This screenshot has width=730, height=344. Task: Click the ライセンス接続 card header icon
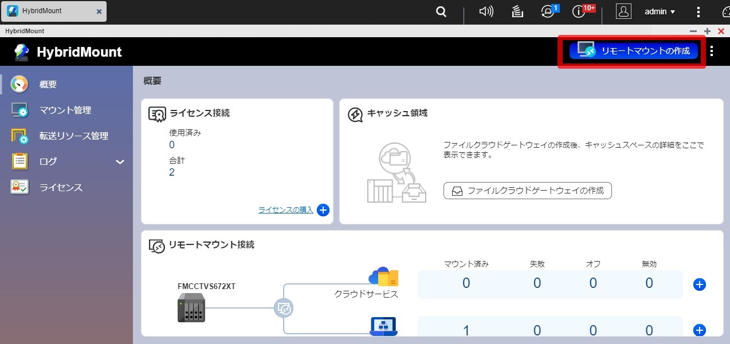coord(157,114)
